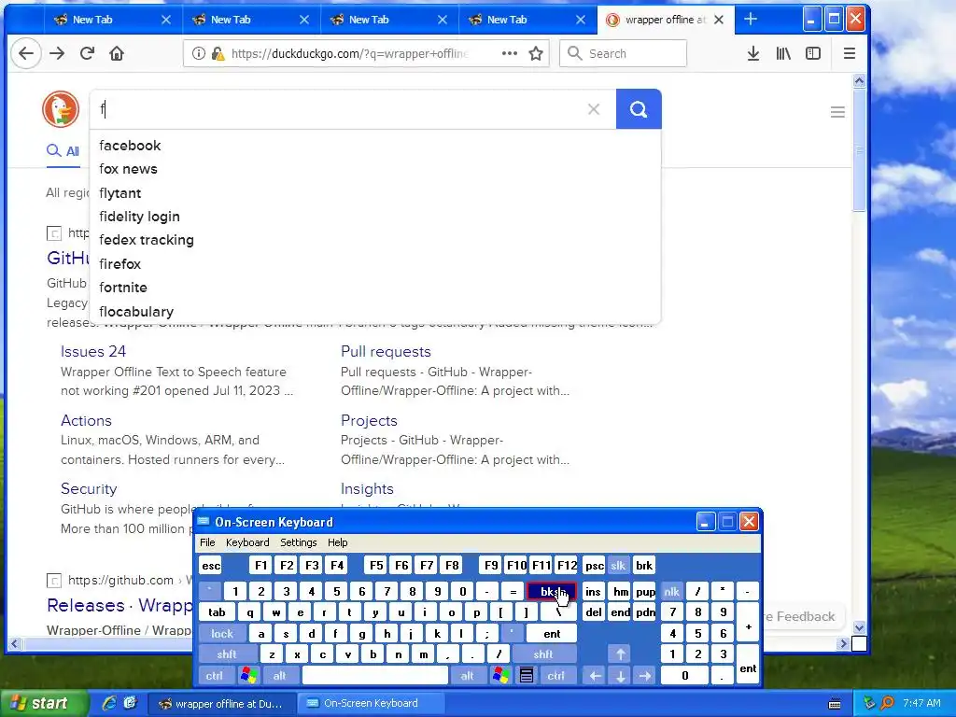The image size is (956, 717).
Task: Choose the facebook suggestion
Action: point(374,146)
